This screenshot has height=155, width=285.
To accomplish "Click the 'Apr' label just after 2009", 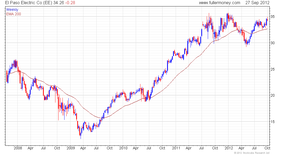I will point(83,148).
